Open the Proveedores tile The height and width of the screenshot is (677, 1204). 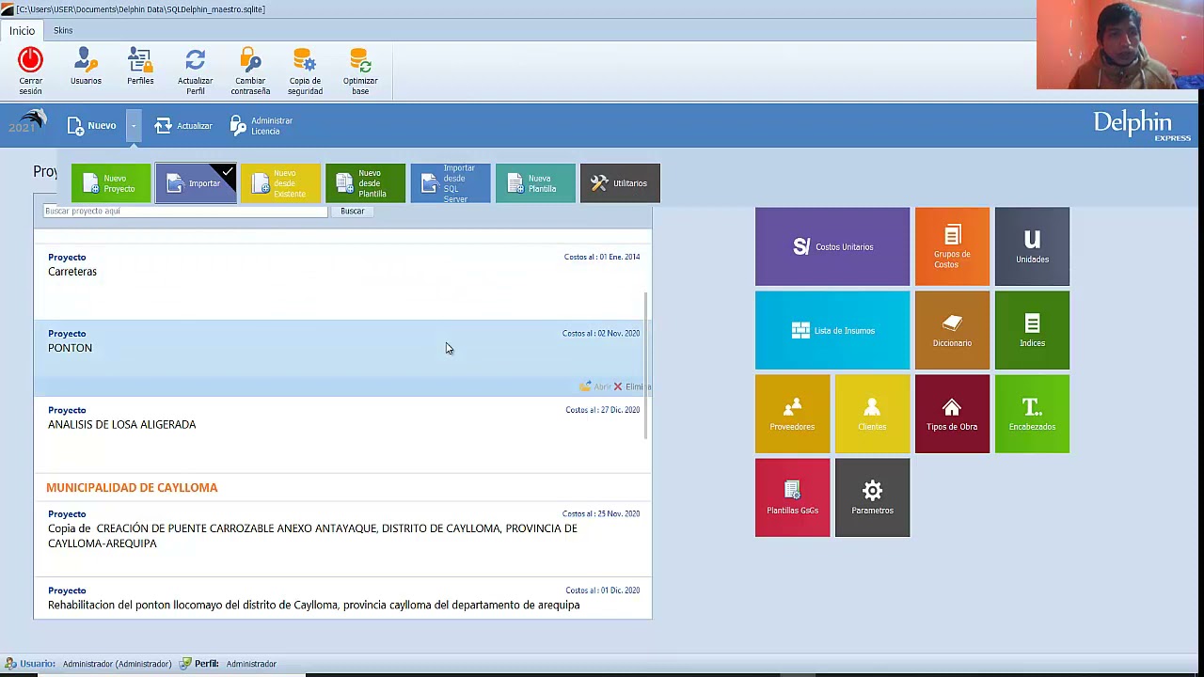(792, 414)
